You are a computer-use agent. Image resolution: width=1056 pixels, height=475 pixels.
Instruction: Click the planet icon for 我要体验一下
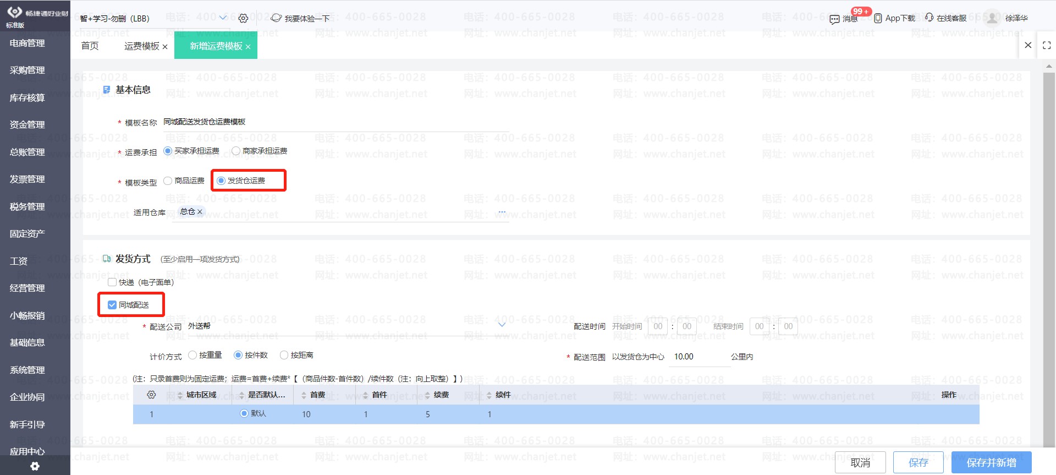(276, 18)
